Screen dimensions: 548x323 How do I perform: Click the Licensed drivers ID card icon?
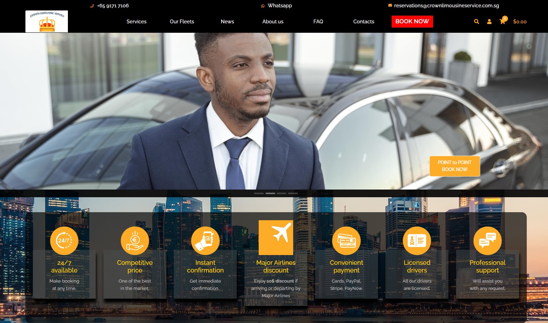point(417,240)
